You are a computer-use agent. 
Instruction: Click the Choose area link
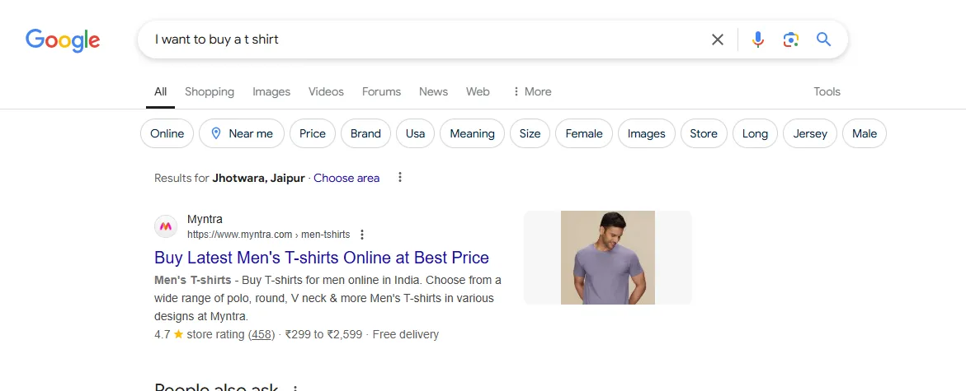[346, 178]
